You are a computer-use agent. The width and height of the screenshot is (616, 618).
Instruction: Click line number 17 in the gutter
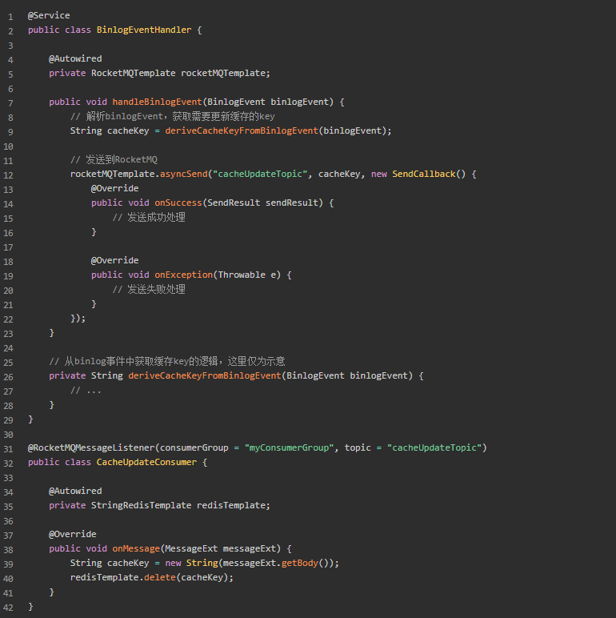click(8, 248)
